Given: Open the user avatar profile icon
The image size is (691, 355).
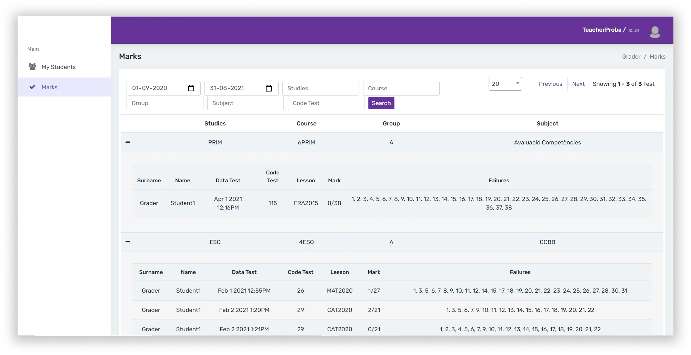Looking at the screenshot, I should [x=655, y=32].
